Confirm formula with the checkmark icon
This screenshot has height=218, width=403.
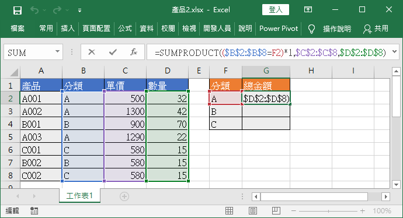[113, 52]
